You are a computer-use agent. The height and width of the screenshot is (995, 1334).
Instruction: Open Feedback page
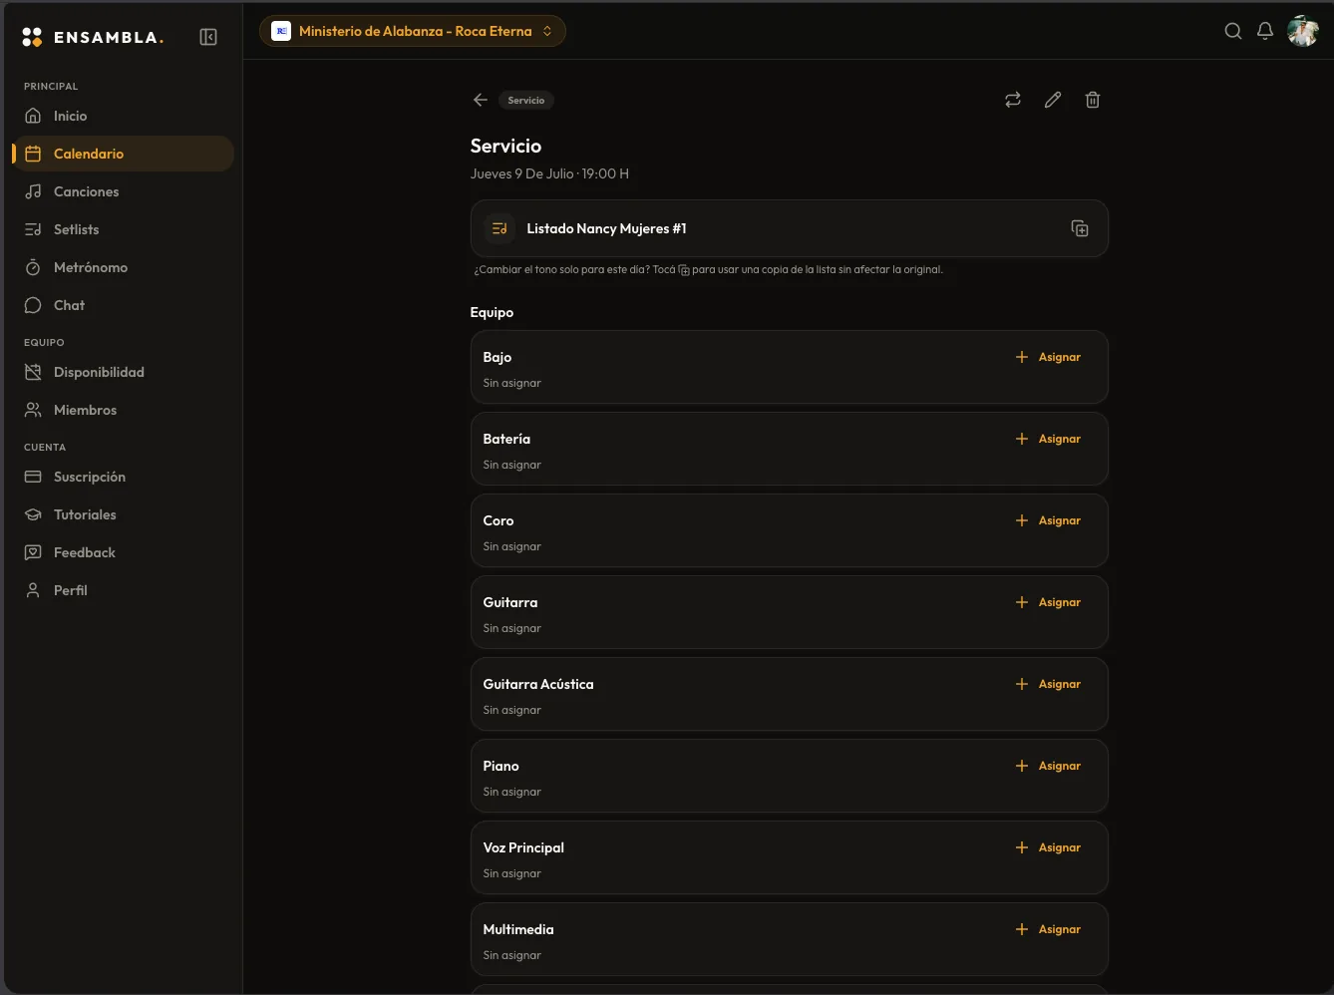click(123, 552)
